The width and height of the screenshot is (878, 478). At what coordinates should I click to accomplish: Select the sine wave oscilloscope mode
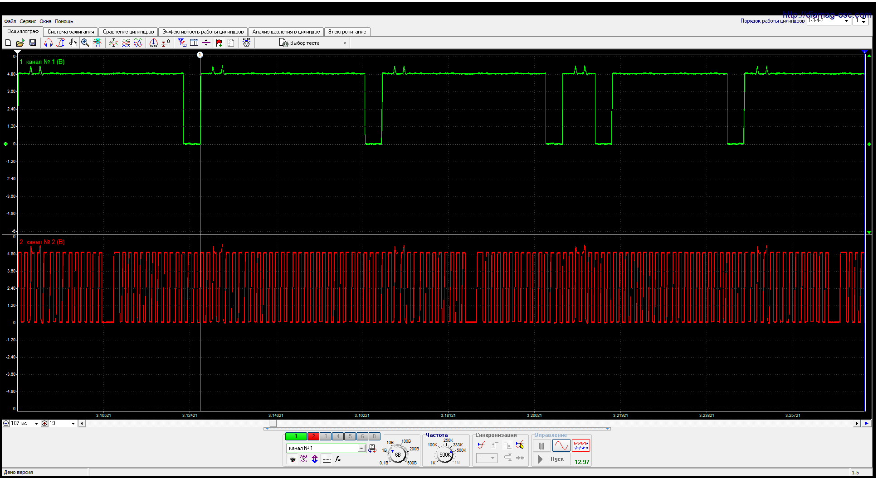click(561, 446)
